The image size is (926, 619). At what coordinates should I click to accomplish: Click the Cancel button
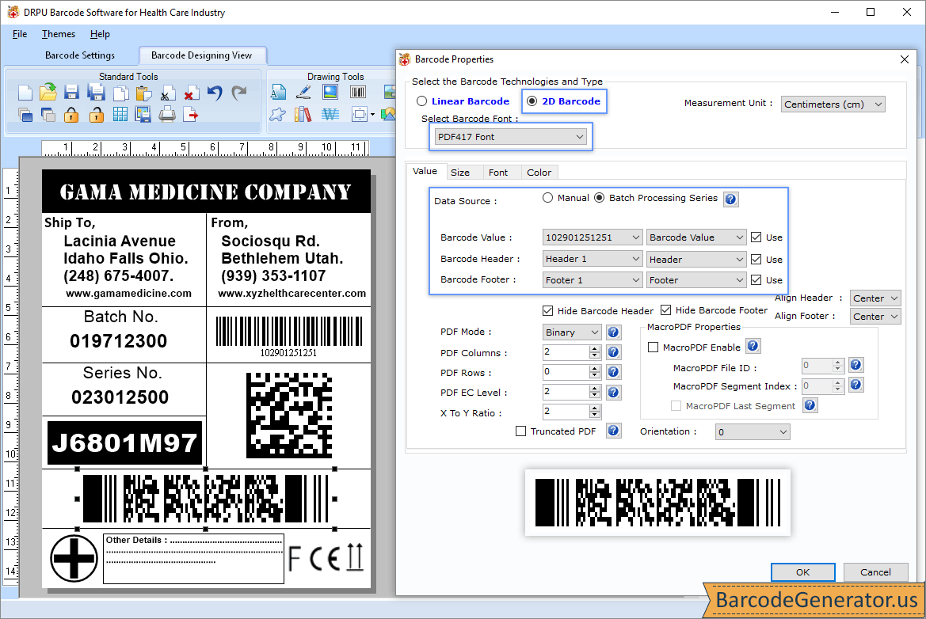tap(875, 572)
